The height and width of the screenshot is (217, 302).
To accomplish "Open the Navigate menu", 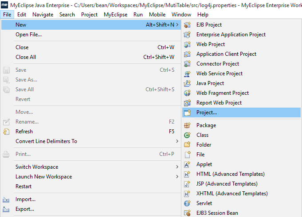I will coord(43,15).
